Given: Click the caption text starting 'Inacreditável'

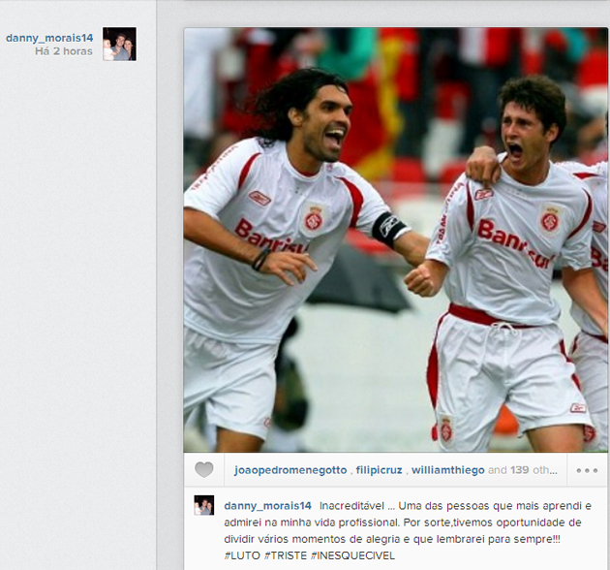Looking at the screenshot, I should click(408, 530).
